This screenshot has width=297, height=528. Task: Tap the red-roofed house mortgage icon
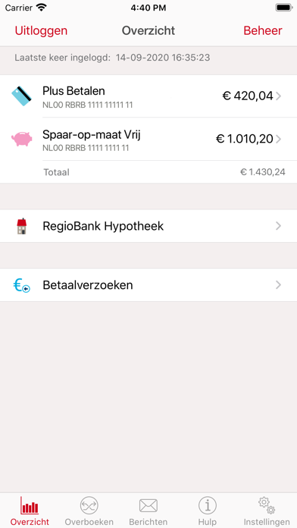point(21,226)
